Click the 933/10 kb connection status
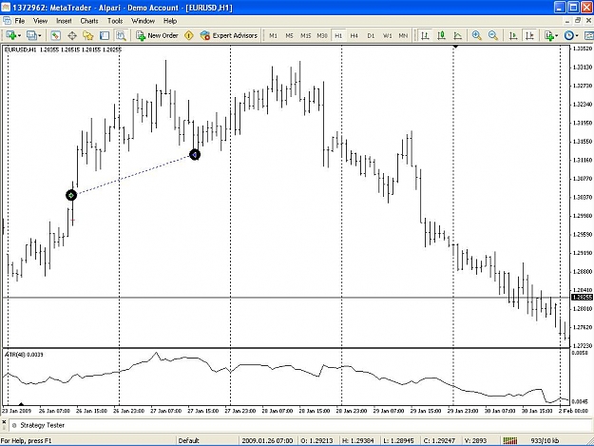Image resolution: width=594 pixels, height=446 pixels. click(545, 440)
